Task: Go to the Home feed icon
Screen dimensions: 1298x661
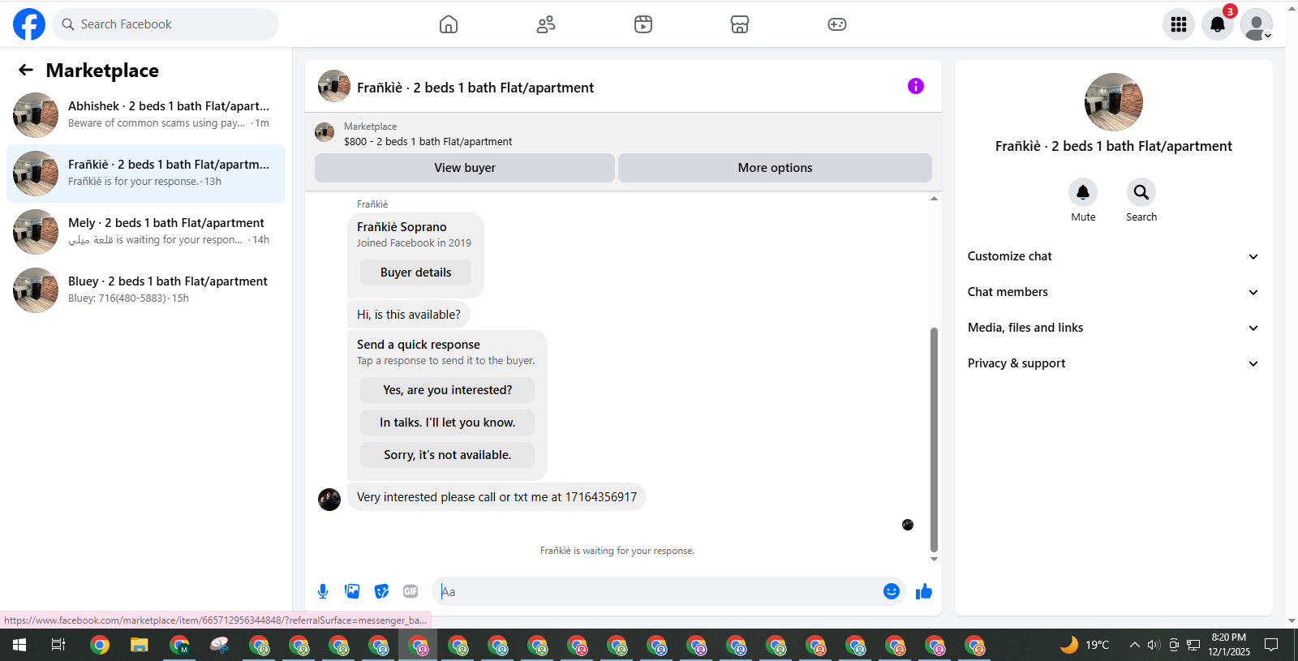Action: click(449, 24)
